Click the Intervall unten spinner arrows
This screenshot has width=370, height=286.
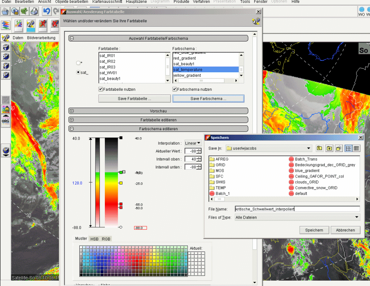(x=199, y=167)
